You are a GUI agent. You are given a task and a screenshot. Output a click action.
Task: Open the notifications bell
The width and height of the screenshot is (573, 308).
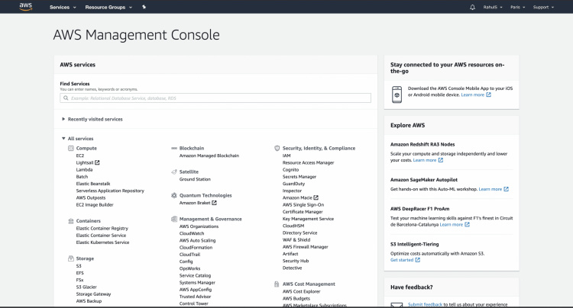point(472,7)
